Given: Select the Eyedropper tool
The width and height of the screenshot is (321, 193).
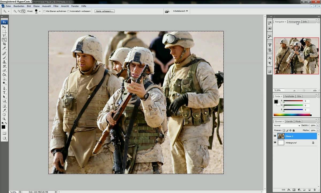Looking at the screenshot, I should pos(4,110).
